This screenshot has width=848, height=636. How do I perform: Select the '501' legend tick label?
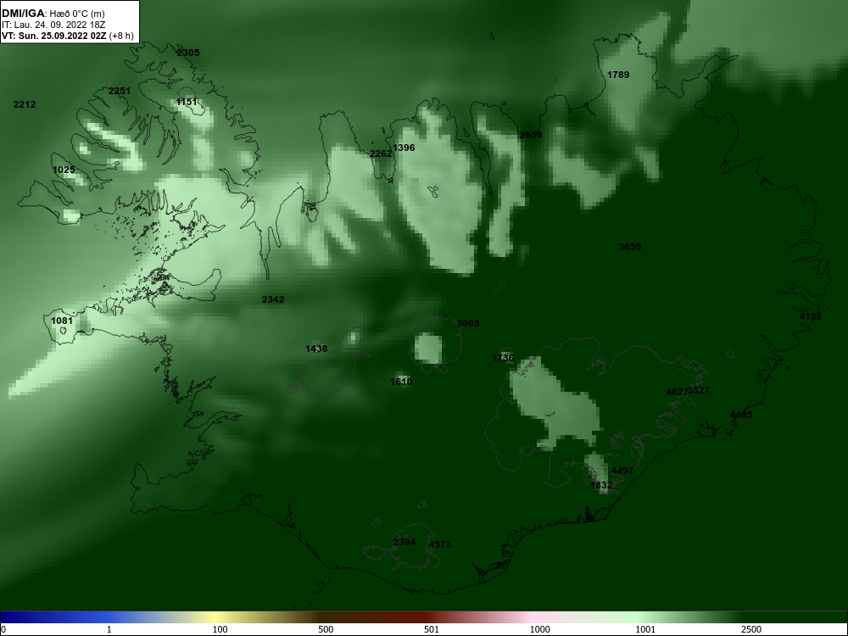coord(432,629)
